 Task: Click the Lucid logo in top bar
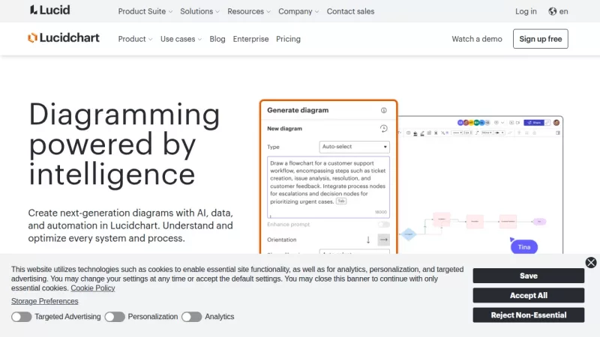49,10
